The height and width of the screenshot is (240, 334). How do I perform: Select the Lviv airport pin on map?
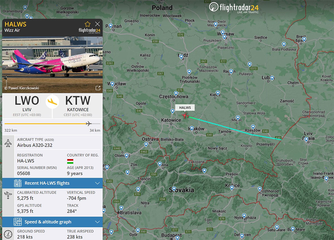(306, 139)
